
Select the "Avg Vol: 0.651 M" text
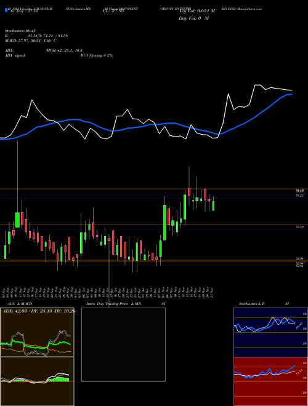[x=197, y=11]
